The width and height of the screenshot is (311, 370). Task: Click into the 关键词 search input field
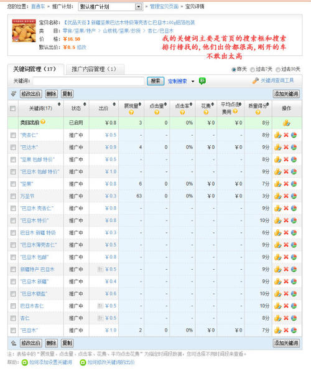coord(88,81)
